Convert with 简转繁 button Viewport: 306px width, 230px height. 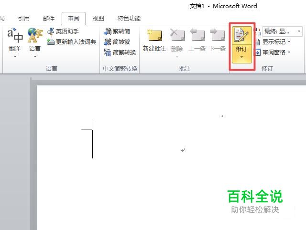pyautogui.click(x=117, y=42)
